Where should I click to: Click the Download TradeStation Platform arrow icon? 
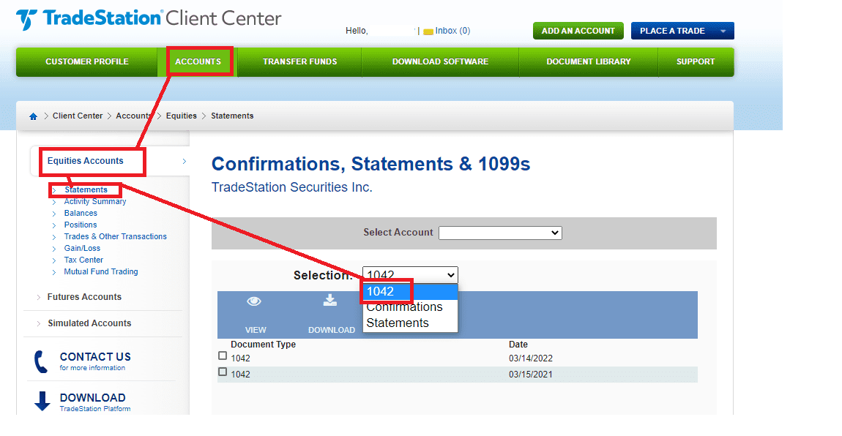click(x=42, y=402)
